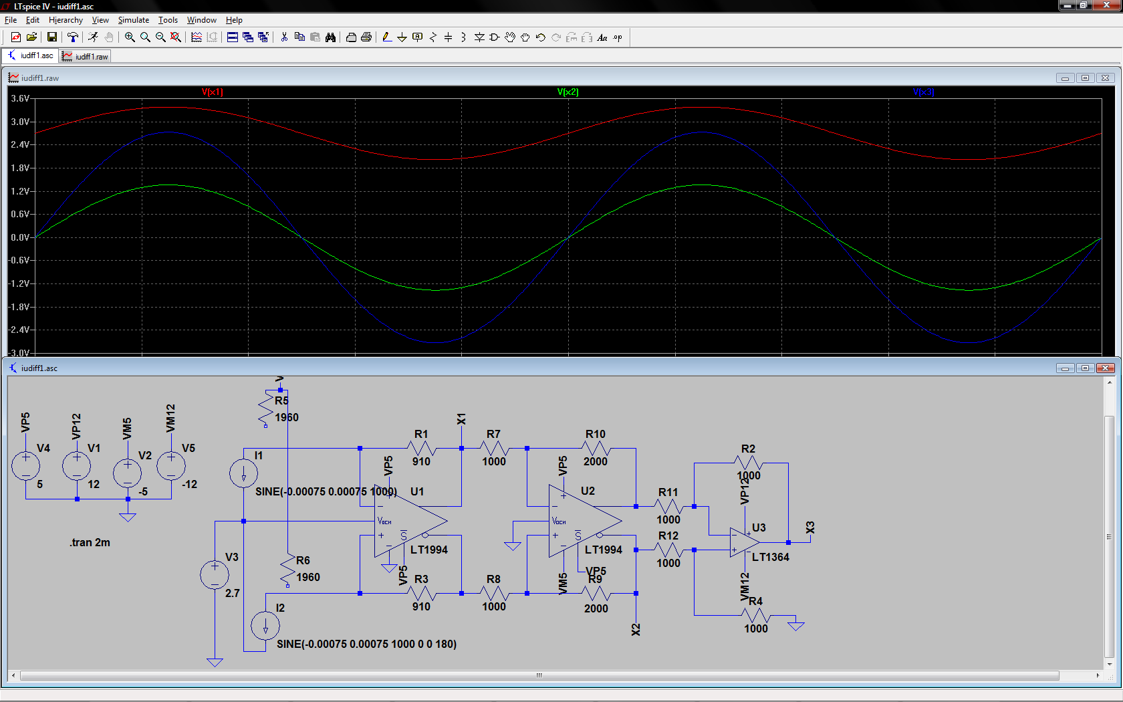
Task: Click the blue V(x3) trace label
Action: [x=924, y=92]
